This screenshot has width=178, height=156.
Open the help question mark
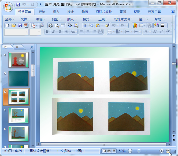pyautogui.click(x=173, y=12)
